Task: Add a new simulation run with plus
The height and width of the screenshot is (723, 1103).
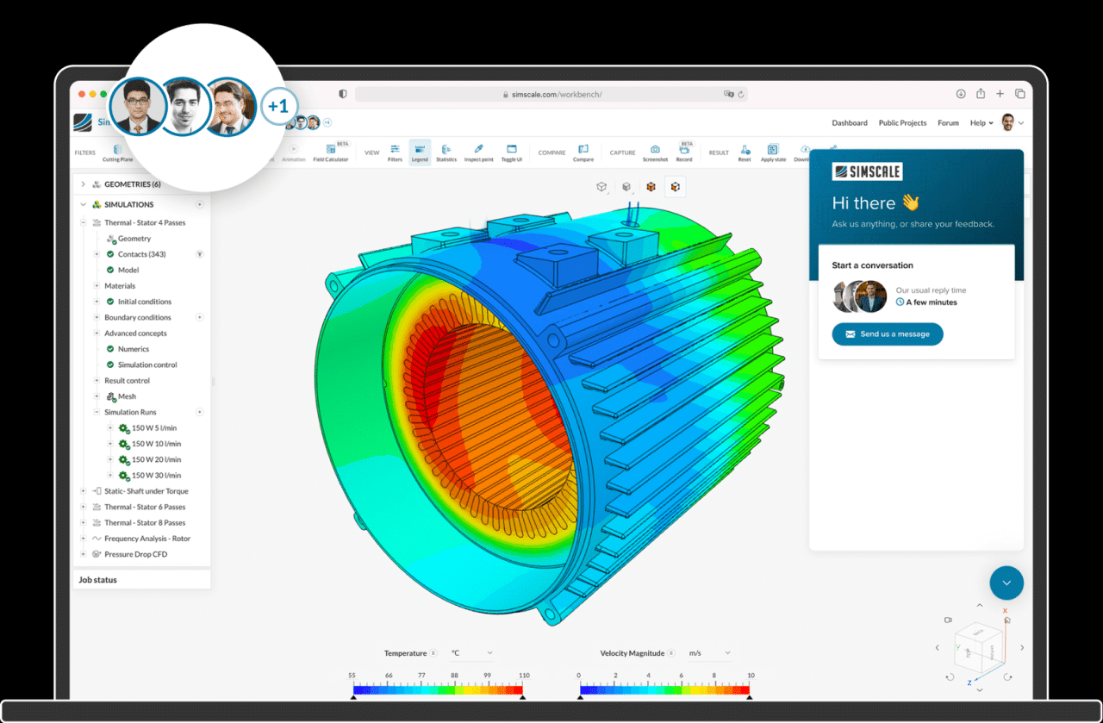Action: pos(200,412)
